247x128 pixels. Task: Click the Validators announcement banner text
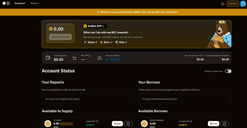(x=139, y=12)
